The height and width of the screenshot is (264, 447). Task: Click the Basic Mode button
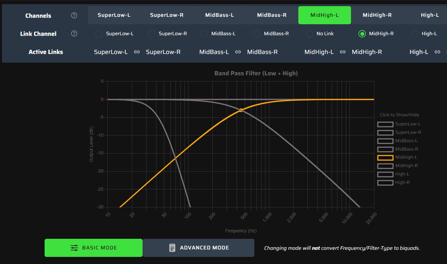(x=93, y=248)
